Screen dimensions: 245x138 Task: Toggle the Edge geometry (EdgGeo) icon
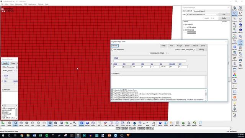(x=82, y=123)
